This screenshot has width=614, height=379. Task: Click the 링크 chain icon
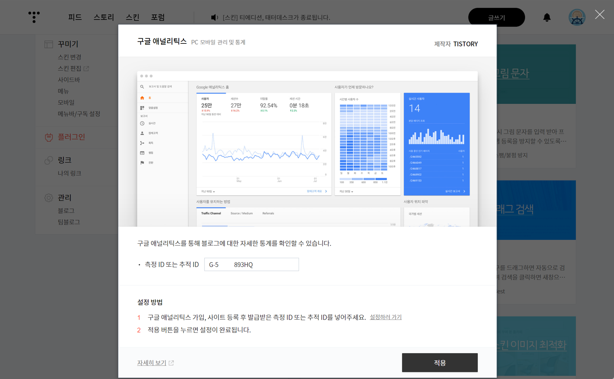[49, 160]
